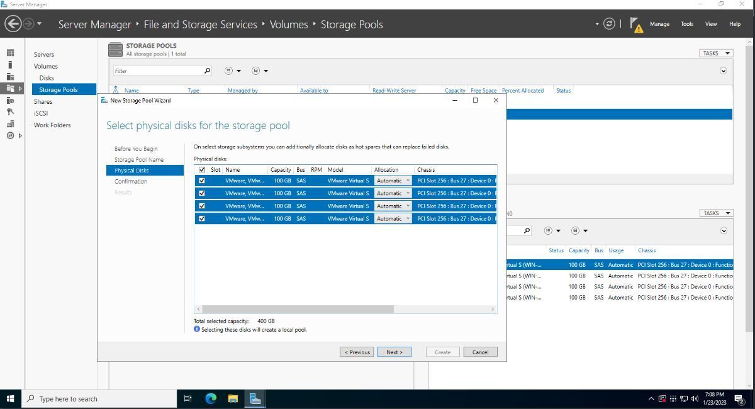Cancel the New Storage Pool Wizard
The width and height of the screenshot is (755, 409).
(x=480, y=352)
